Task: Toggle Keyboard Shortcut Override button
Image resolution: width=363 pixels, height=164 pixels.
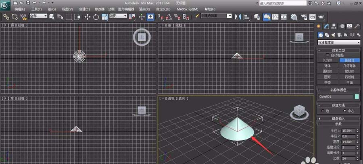Action: pyautogui.click(x=151, y=17)
